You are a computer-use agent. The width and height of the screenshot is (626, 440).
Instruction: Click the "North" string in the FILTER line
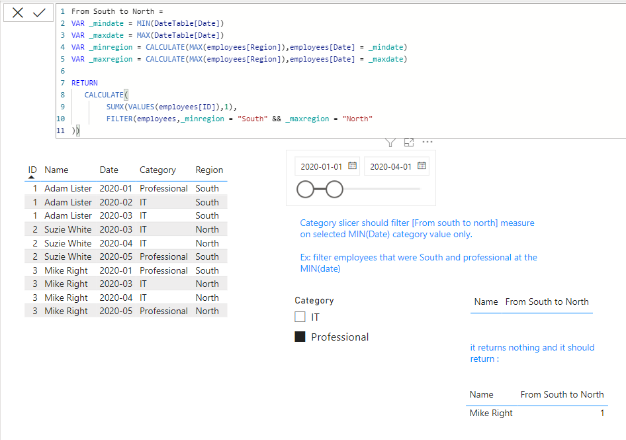357,119
